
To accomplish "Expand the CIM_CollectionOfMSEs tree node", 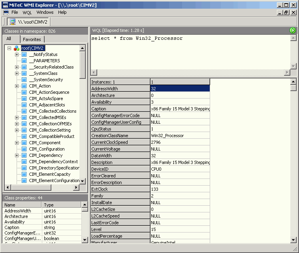I will (x=17, y=124).
